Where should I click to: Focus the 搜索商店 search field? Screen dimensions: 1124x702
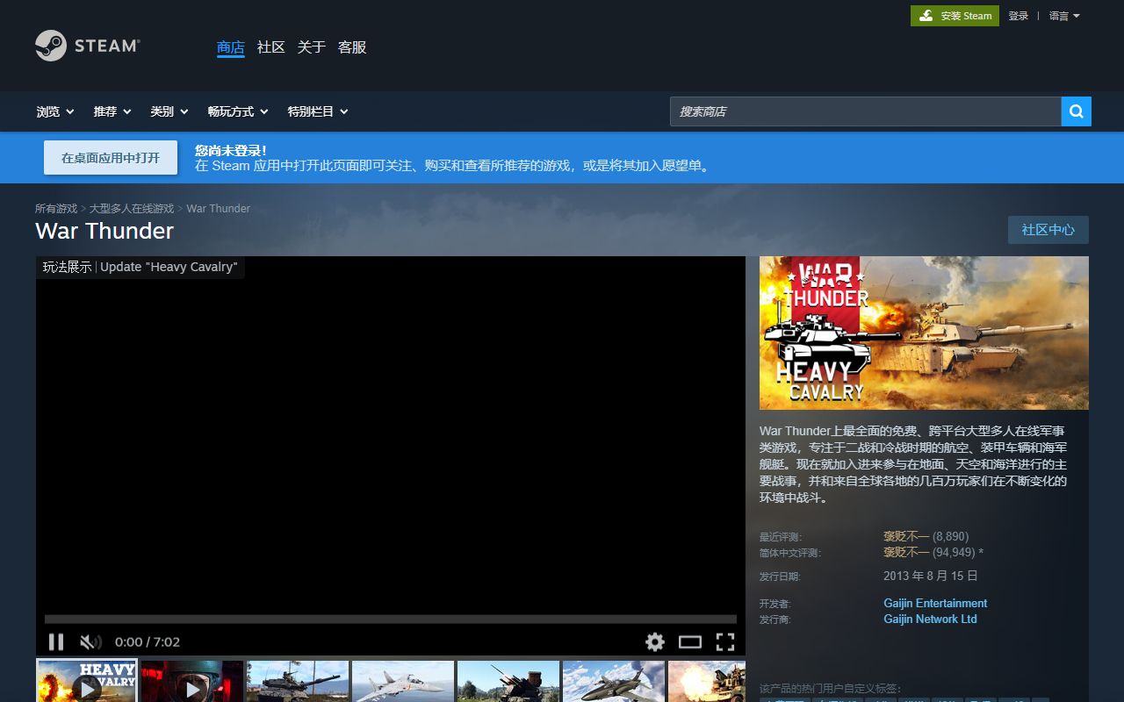point(866,111)
